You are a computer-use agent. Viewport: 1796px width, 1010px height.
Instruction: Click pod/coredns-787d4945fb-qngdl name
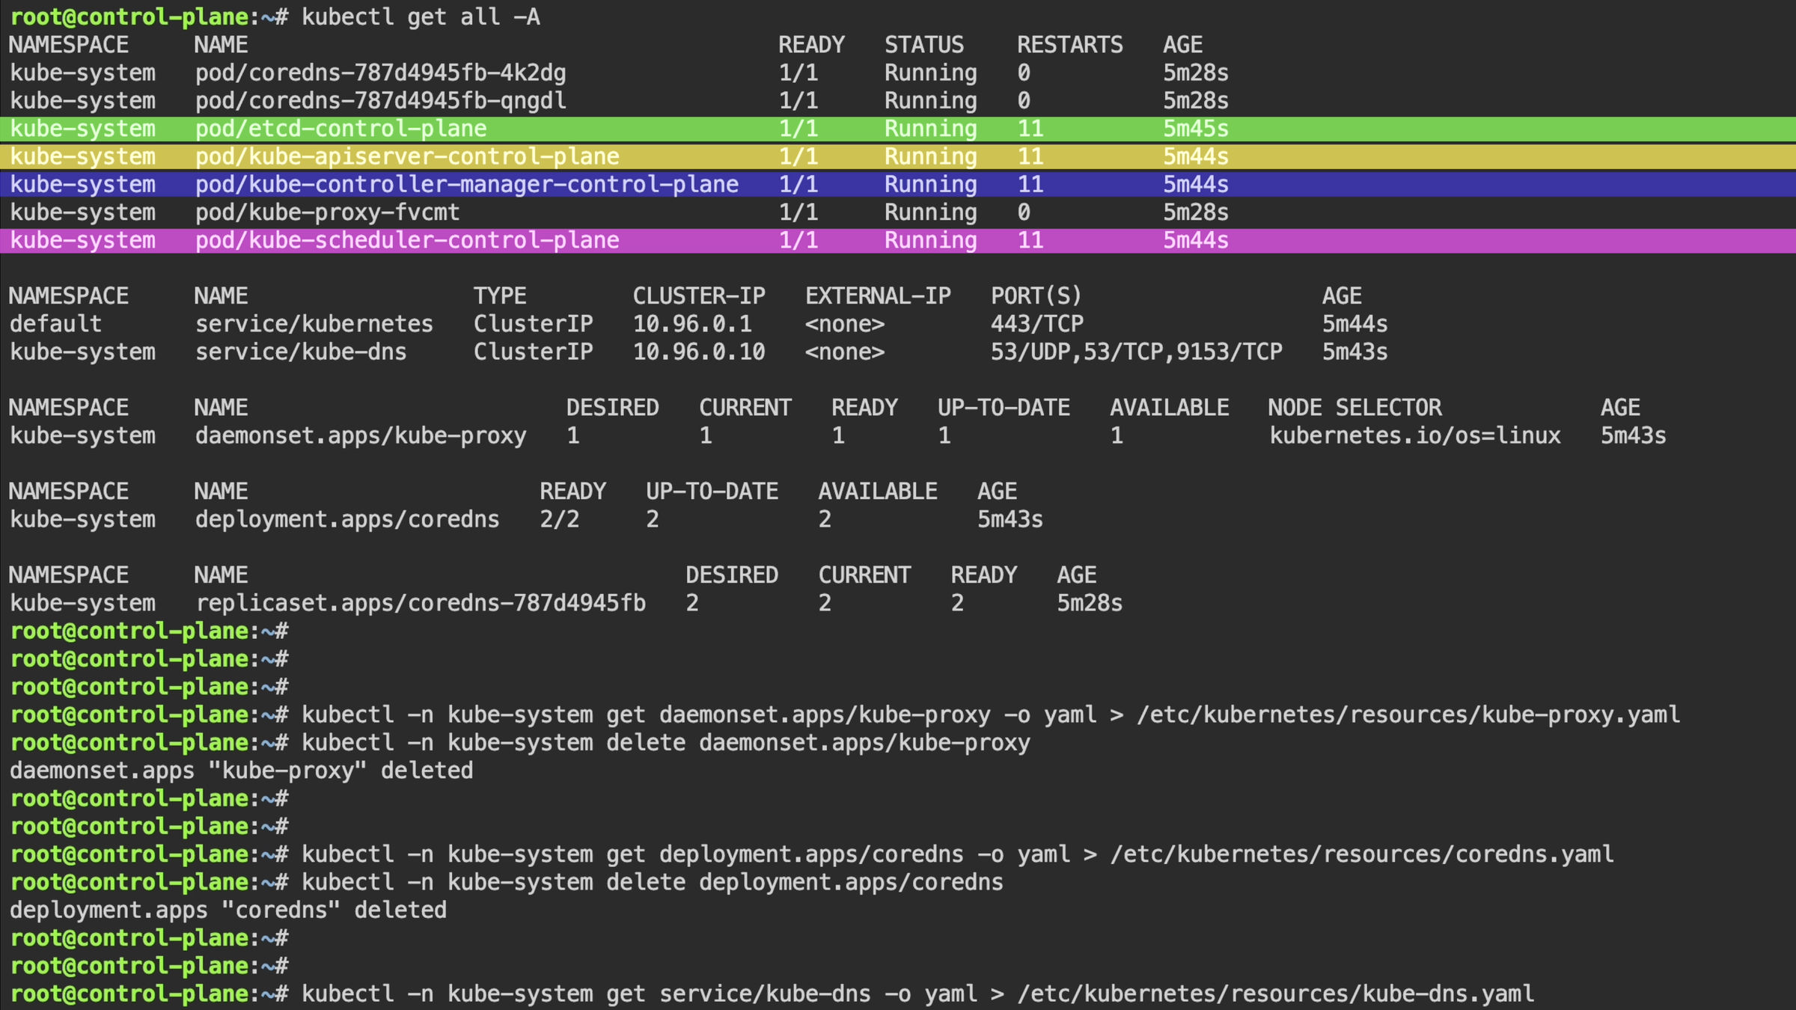[x=380, y=100]
